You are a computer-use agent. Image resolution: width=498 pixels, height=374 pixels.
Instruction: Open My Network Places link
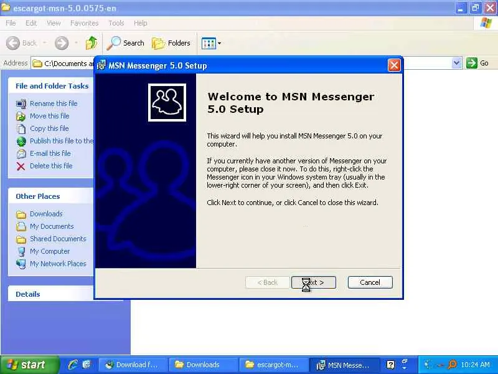tap(58, 264)
